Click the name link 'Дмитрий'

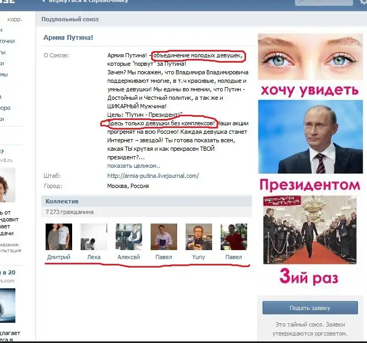(x=58, y=257)
